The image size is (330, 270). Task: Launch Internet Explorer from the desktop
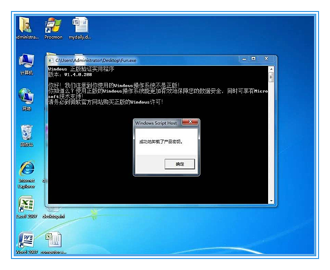coord(27,174)
